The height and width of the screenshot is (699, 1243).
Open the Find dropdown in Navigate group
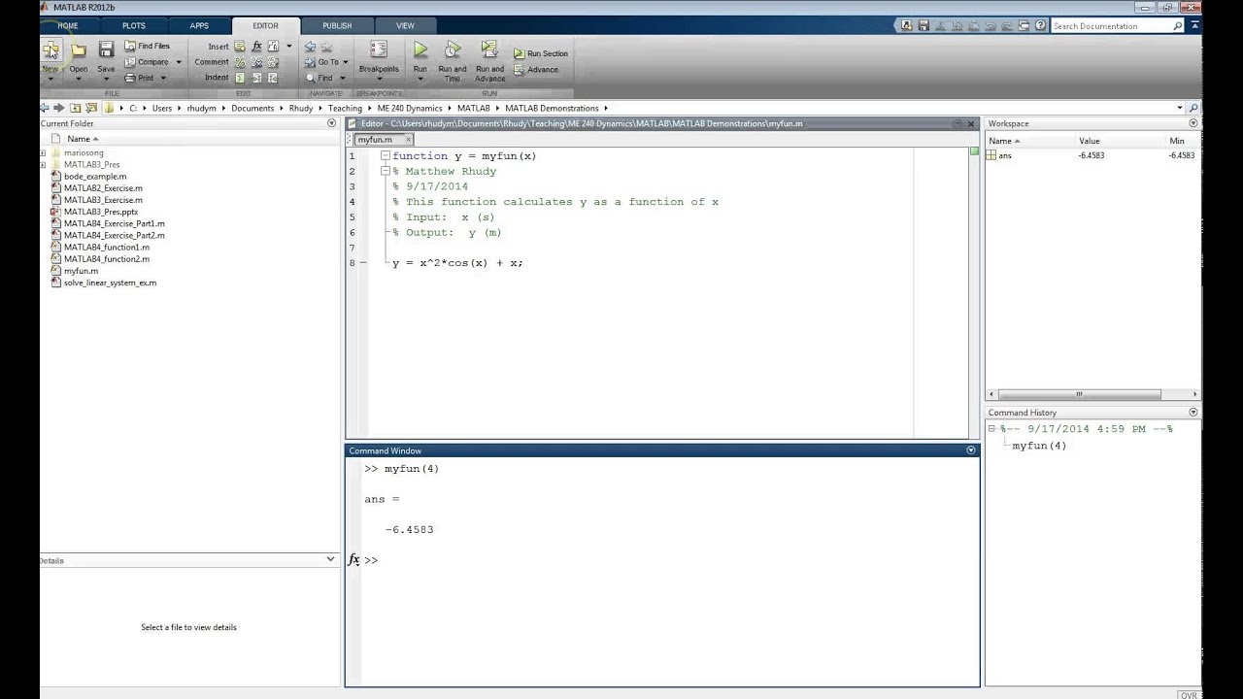(x=344, y=78)
